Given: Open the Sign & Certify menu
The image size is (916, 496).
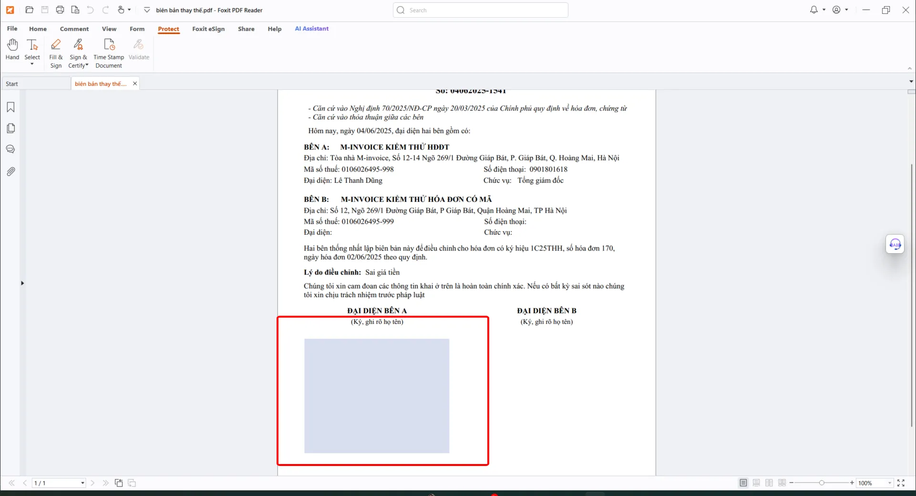Looking at the screenshot, I should [x=78, y=53].
